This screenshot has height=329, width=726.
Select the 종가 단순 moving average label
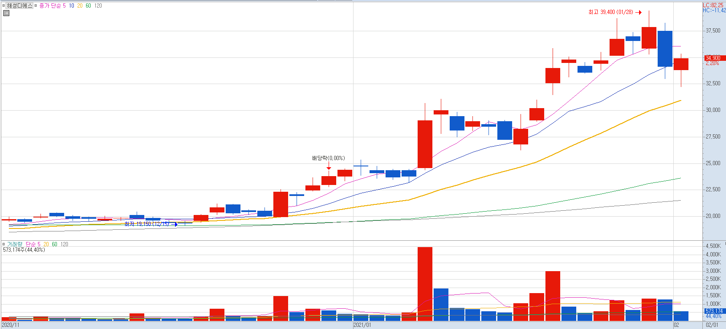[x=50, y=5]
